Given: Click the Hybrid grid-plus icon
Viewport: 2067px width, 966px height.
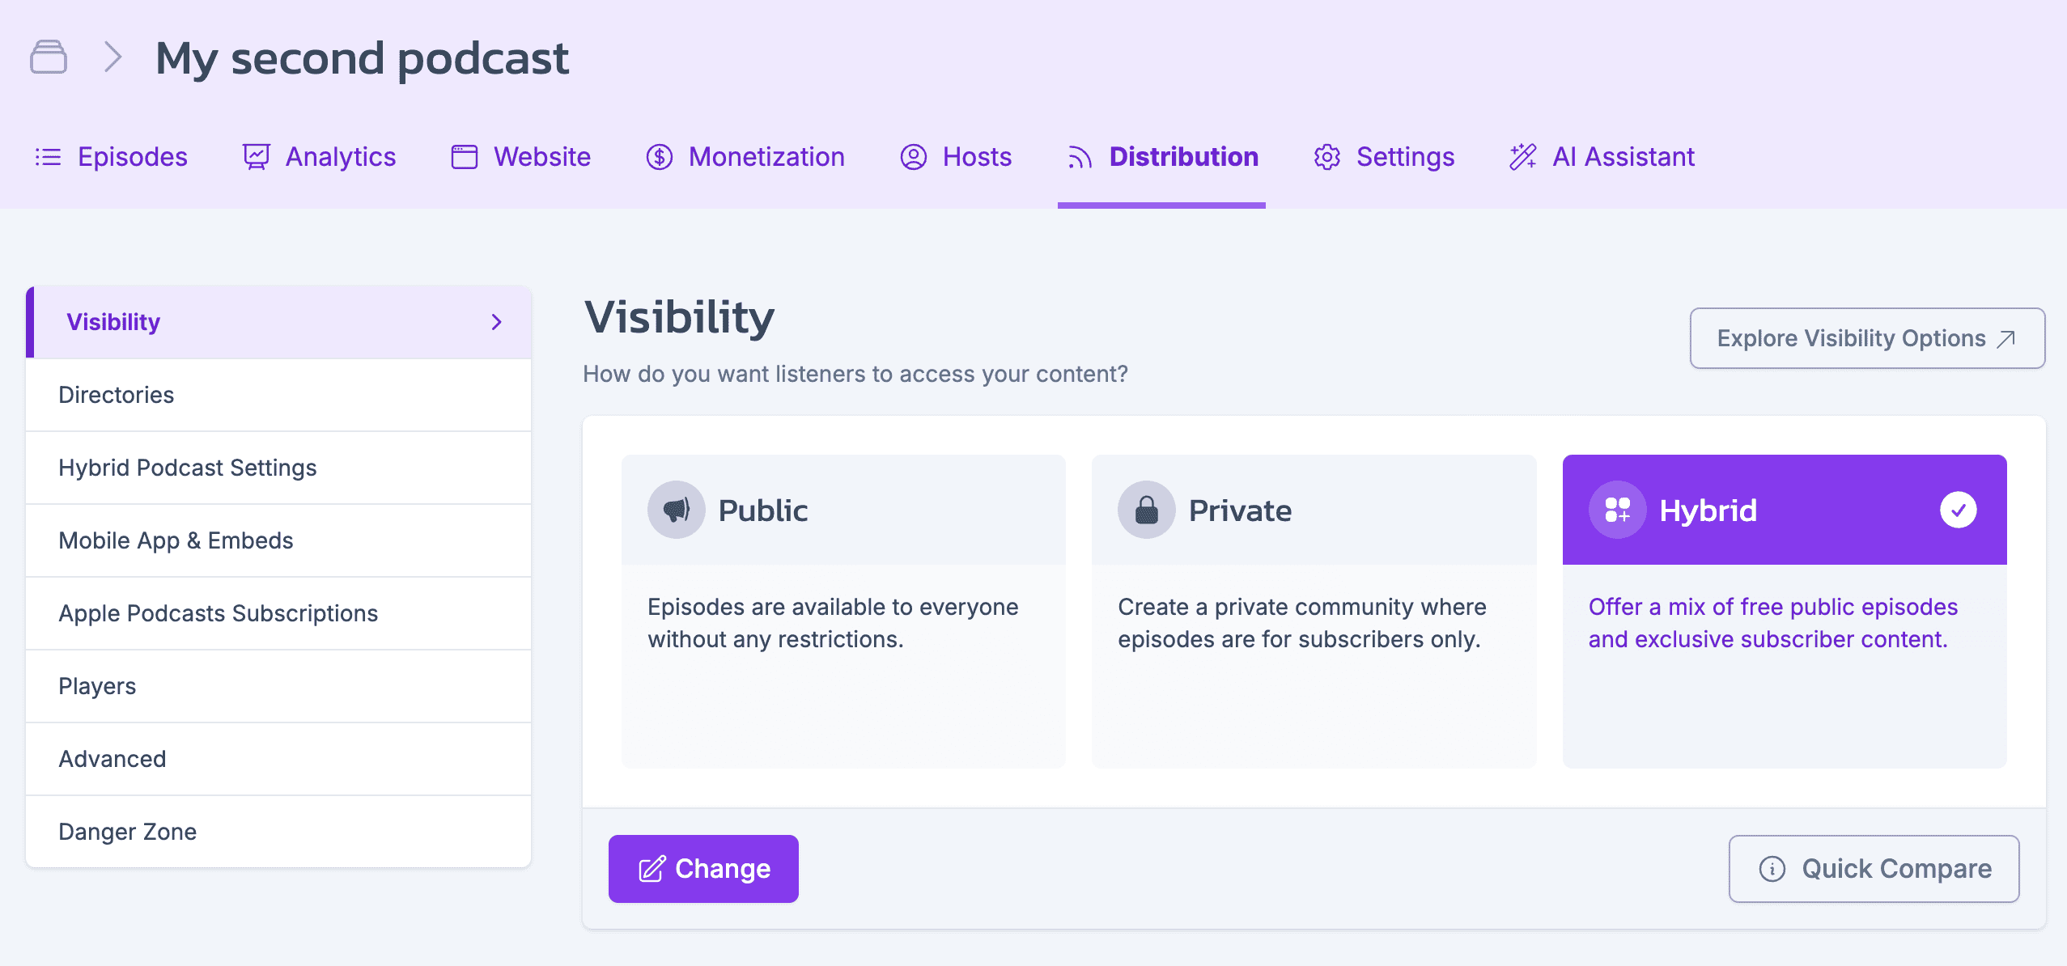Looking at the screenshot, I should [x=1618, y=510].
